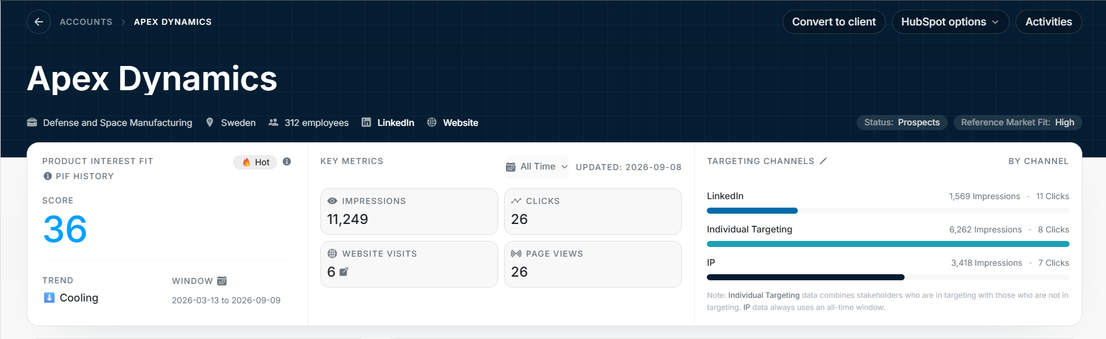Open the Window calendar icon
This screenshot has width=1106, height=339.
pos(222,281)
